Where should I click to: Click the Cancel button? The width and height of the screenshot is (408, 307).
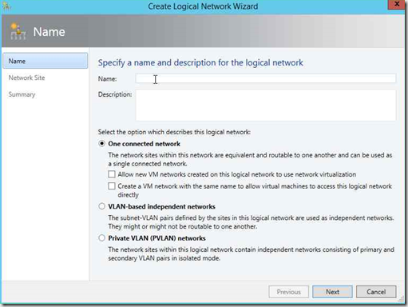(x=376, y=292)
